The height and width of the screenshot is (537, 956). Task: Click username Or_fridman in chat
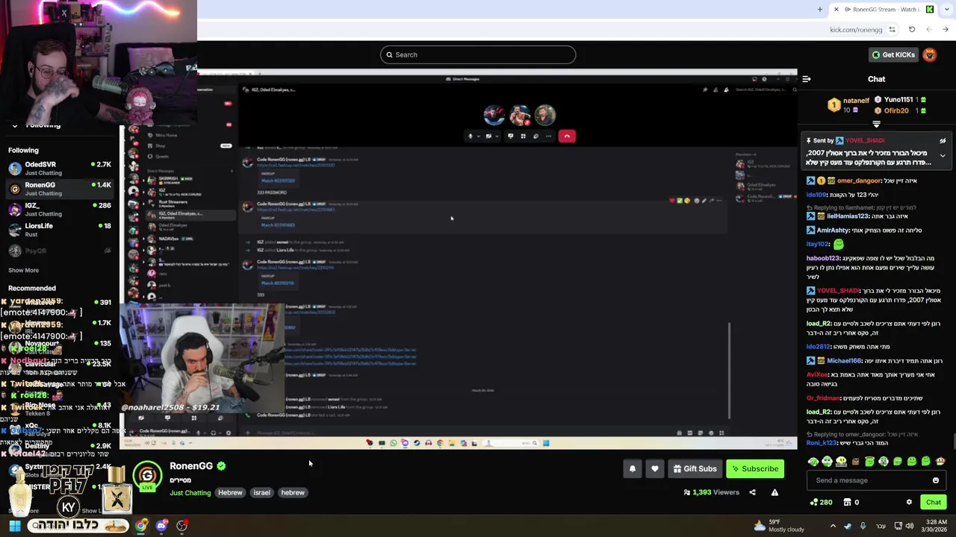(823, 398)
